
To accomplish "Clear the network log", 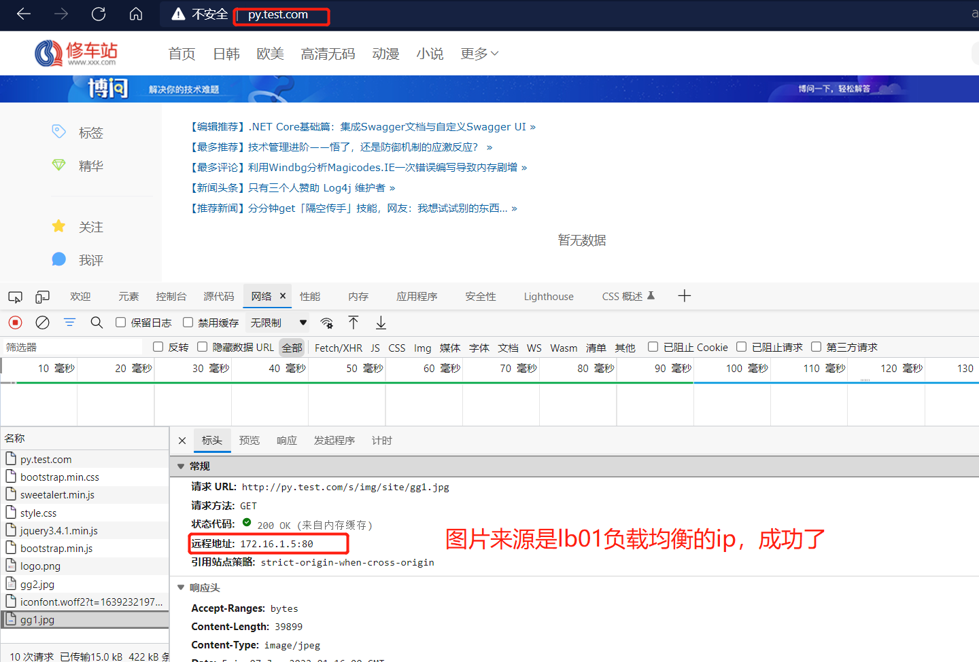I will click(42, 323).
